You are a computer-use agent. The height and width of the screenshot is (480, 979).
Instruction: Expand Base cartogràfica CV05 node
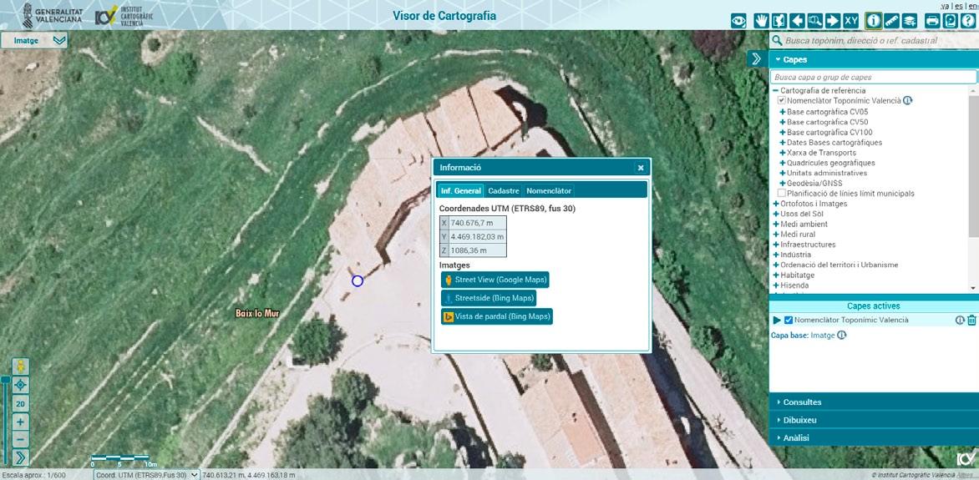pos(783,112)
